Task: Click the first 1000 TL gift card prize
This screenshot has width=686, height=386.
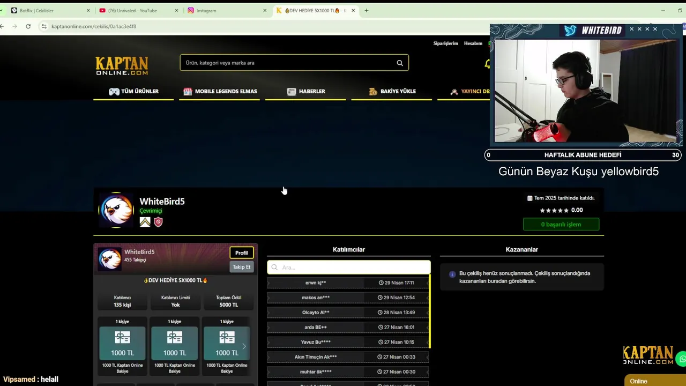Action: tap(122, 343)
